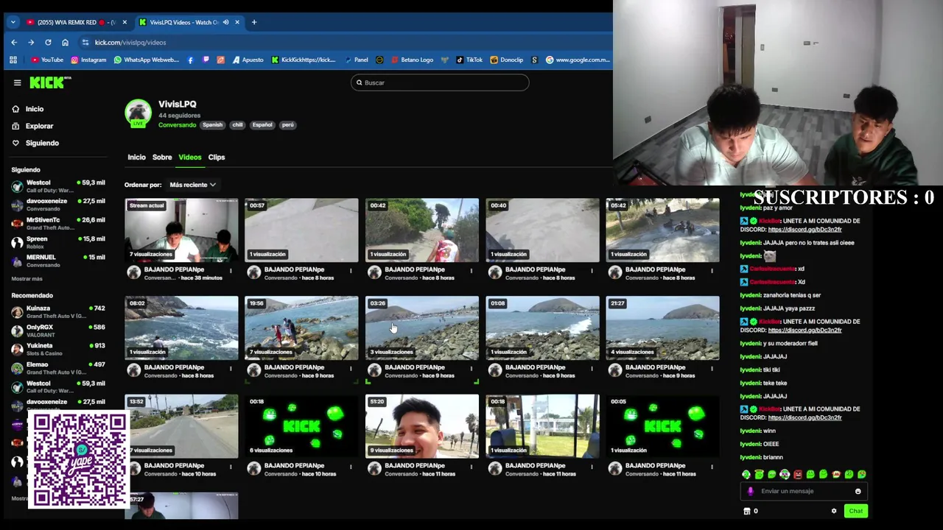Expand the Más reciente sort dropdown
Image resolution: width=943 pixels, height=530 pixels.
pyautogui.click(x=192, y=185)
